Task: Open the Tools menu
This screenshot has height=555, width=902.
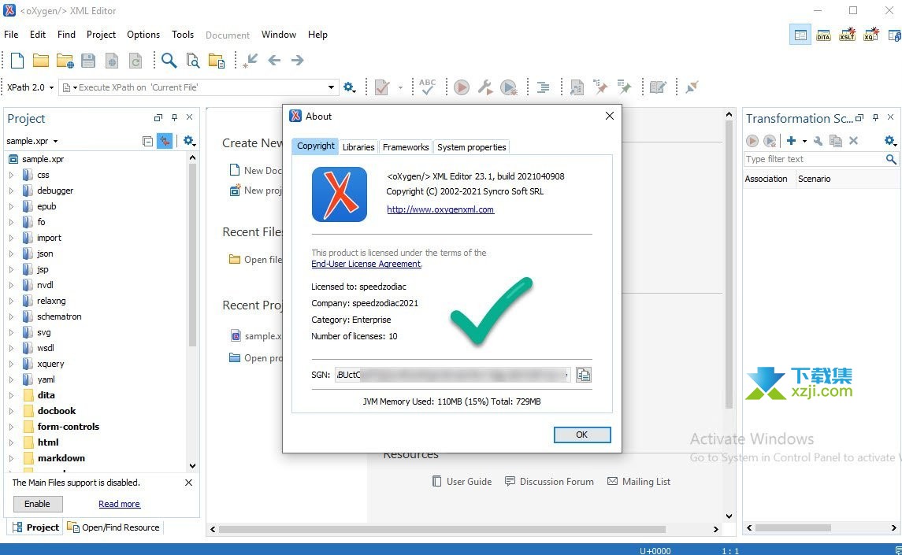Action: (183, 35)
